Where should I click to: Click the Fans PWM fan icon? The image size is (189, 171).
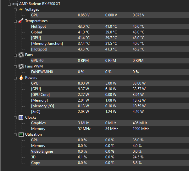click(21, 66)
